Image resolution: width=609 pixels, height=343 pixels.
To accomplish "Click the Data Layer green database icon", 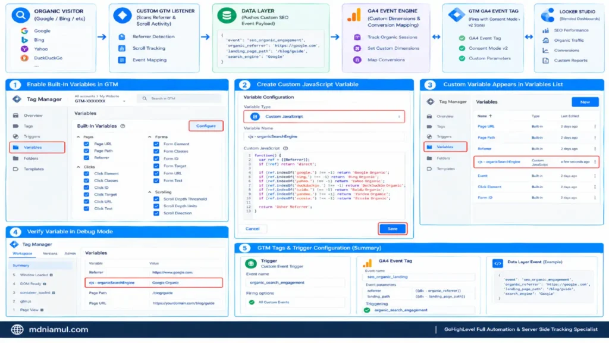I will (x=227, y=15).
